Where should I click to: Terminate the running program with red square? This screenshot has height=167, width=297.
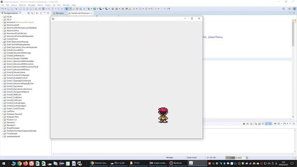244,124
